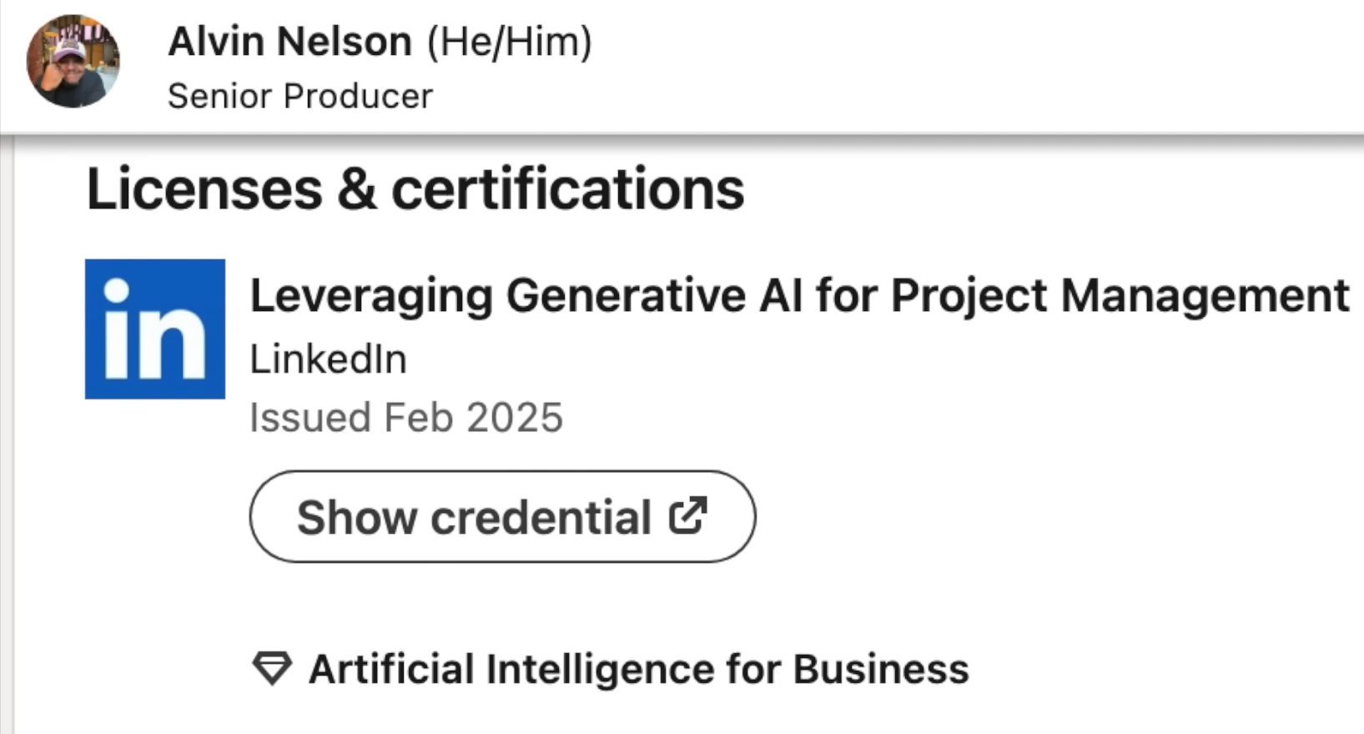The image size is (1364, 734).
Task: Click the diamond skills icon
Action: [272, 669]
